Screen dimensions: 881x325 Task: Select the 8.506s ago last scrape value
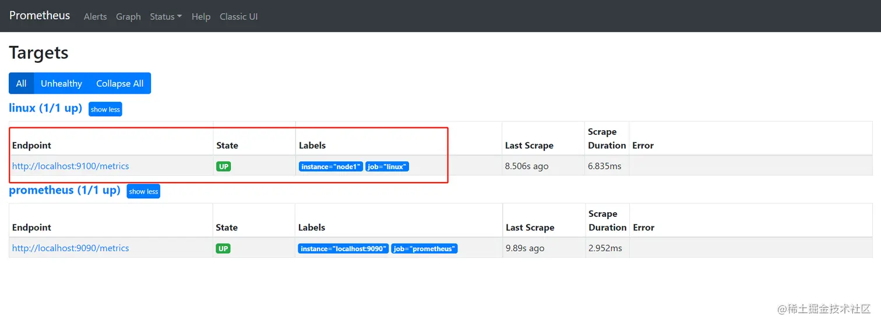point(527,166)
